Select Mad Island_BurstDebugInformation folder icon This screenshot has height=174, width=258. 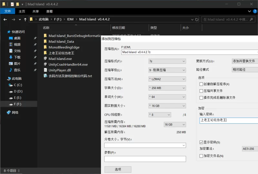click(45, 36)
